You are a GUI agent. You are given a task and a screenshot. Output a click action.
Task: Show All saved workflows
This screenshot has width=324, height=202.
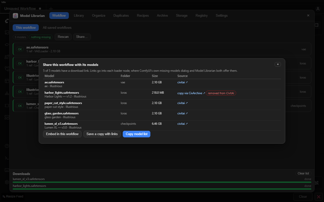tap(57, 28)
